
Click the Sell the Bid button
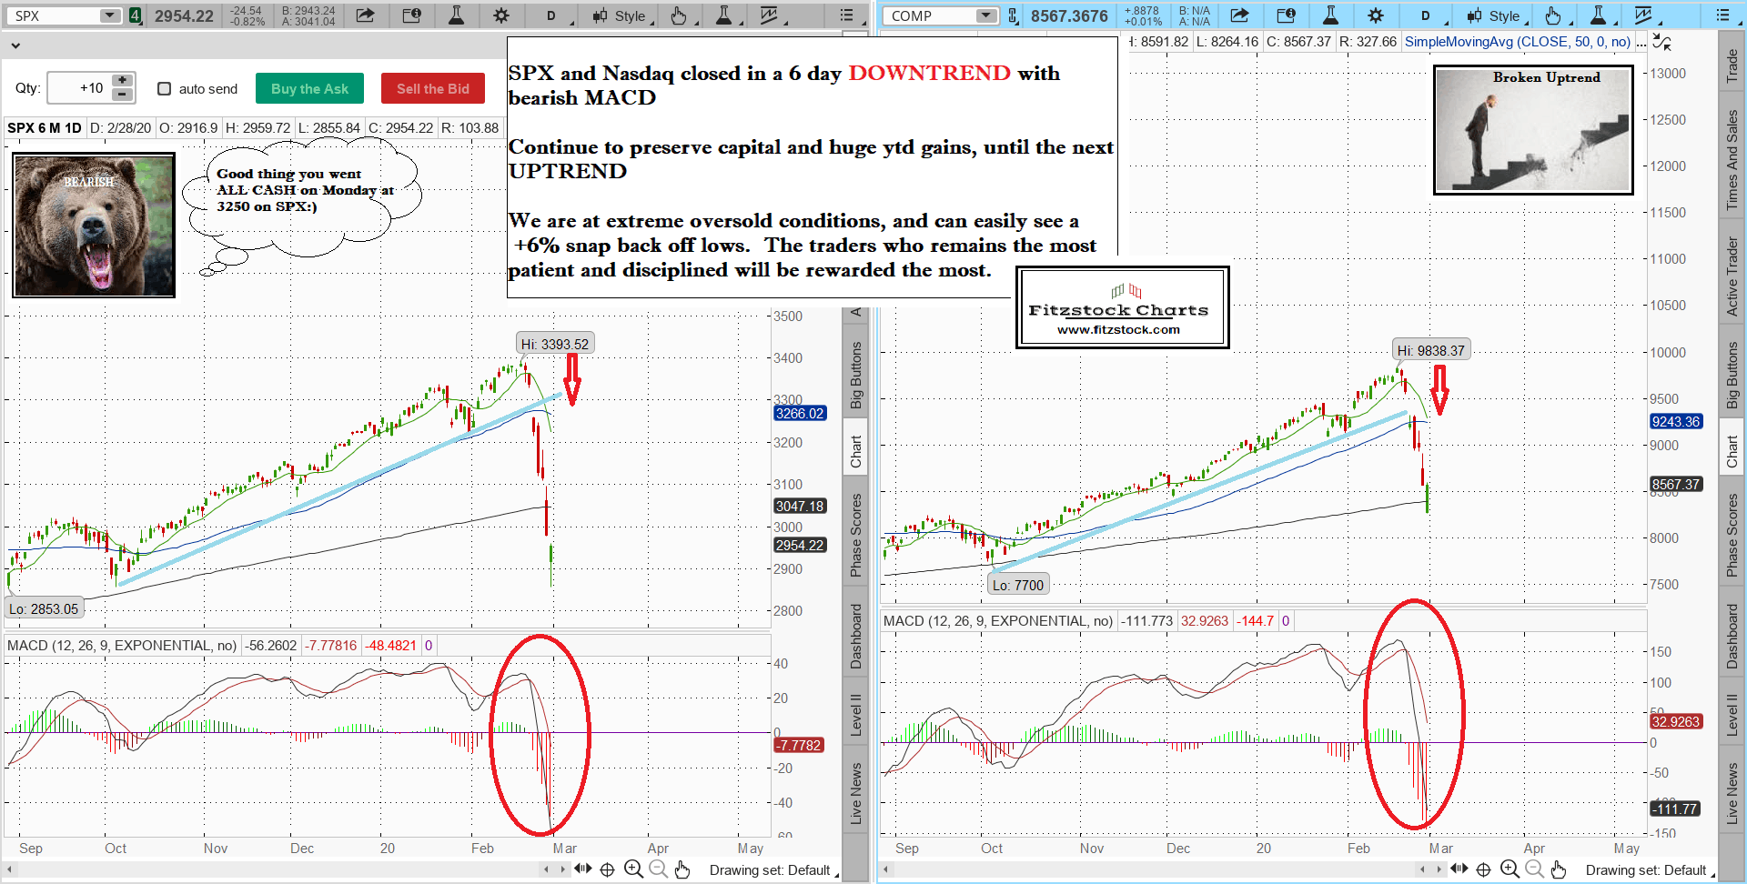tap(432, 88)
